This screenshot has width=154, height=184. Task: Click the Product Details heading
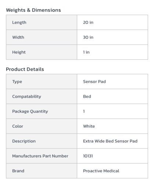point(25,69)
